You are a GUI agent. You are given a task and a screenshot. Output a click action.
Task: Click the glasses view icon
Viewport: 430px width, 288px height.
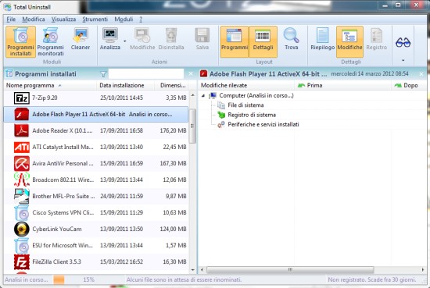point(403,42)
